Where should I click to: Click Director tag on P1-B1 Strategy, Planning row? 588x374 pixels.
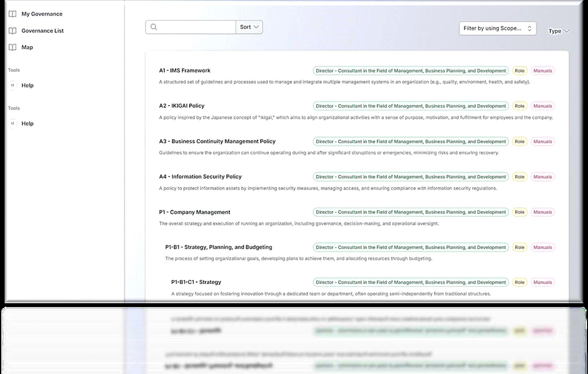411,247
